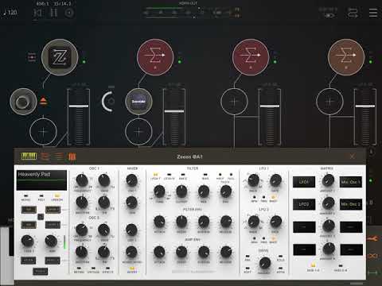382x286 pixels.
Task: Click the first orange lines icon in Zeeon bar
Action: [x=45, y=157]
